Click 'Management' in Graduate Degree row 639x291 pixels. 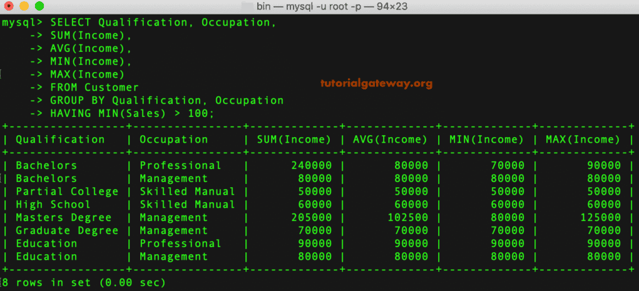[173, 231]
